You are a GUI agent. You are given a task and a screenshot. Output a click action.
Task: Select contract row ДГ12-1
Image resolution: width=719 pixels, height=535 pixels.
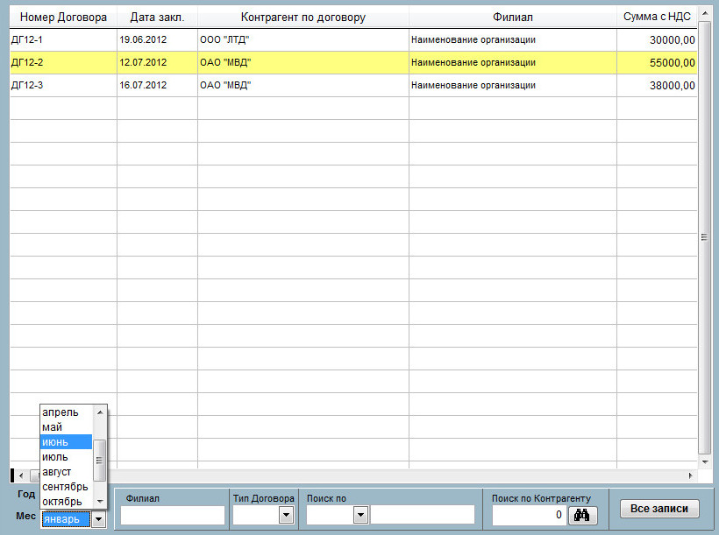click(x=353, y=40)
